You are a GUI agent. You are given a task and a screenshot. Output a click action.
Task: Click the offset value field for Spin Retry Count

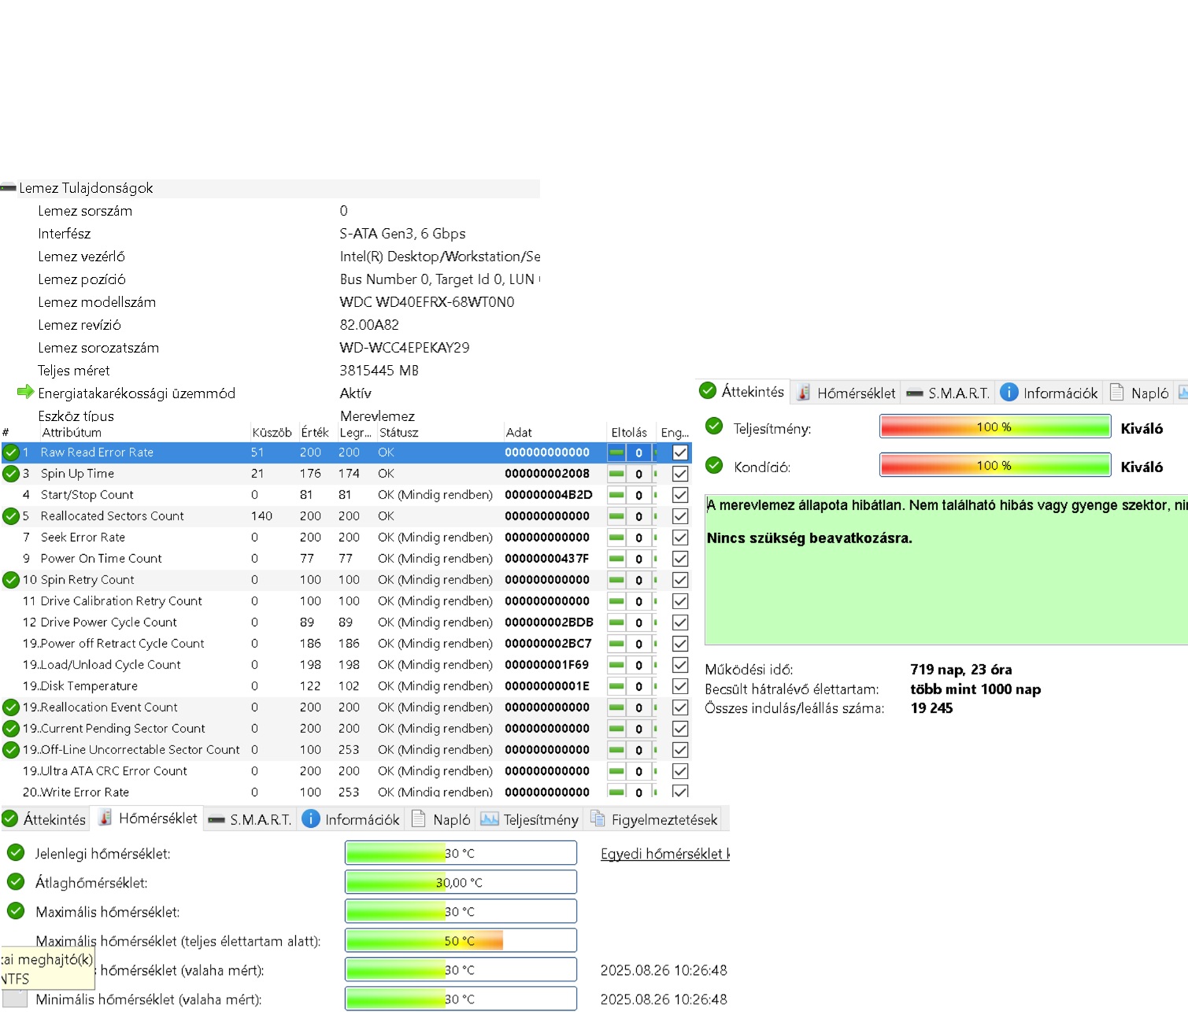click(638, 580)
